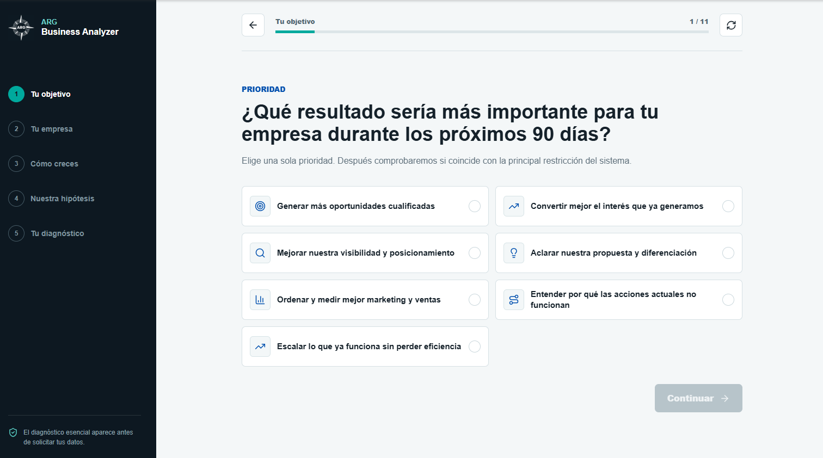Click lightbulb icon on Aclarar nuestra propuesta
Viewport: 823px width, 458px height.
tap(514, 253)
